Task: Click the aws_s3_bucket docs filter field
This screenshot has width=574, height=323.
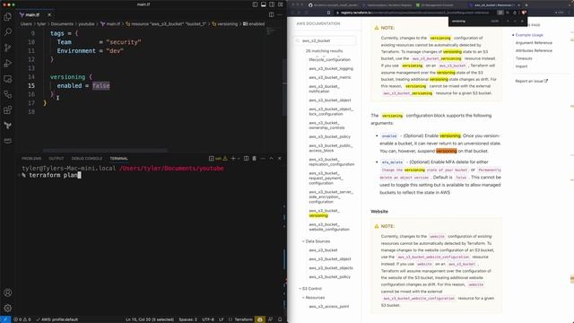Action: [325, 40]
